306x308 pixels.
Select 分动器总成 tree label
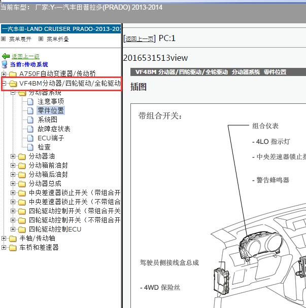pyautogui.click(x=45, y=184)
